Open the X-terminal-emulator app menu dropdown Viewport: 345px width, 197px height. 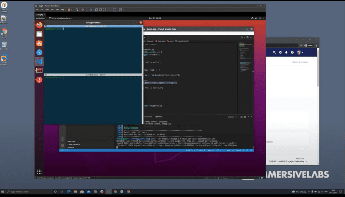(62, 18)
